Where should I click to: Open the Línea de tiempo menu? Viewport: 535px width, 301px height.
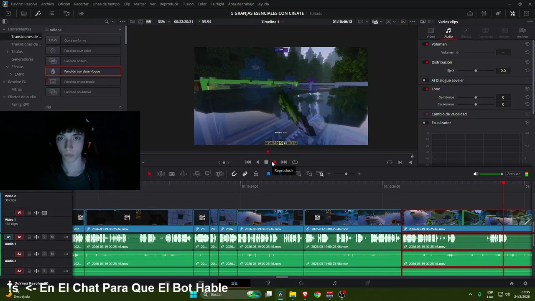click(106, 4)
